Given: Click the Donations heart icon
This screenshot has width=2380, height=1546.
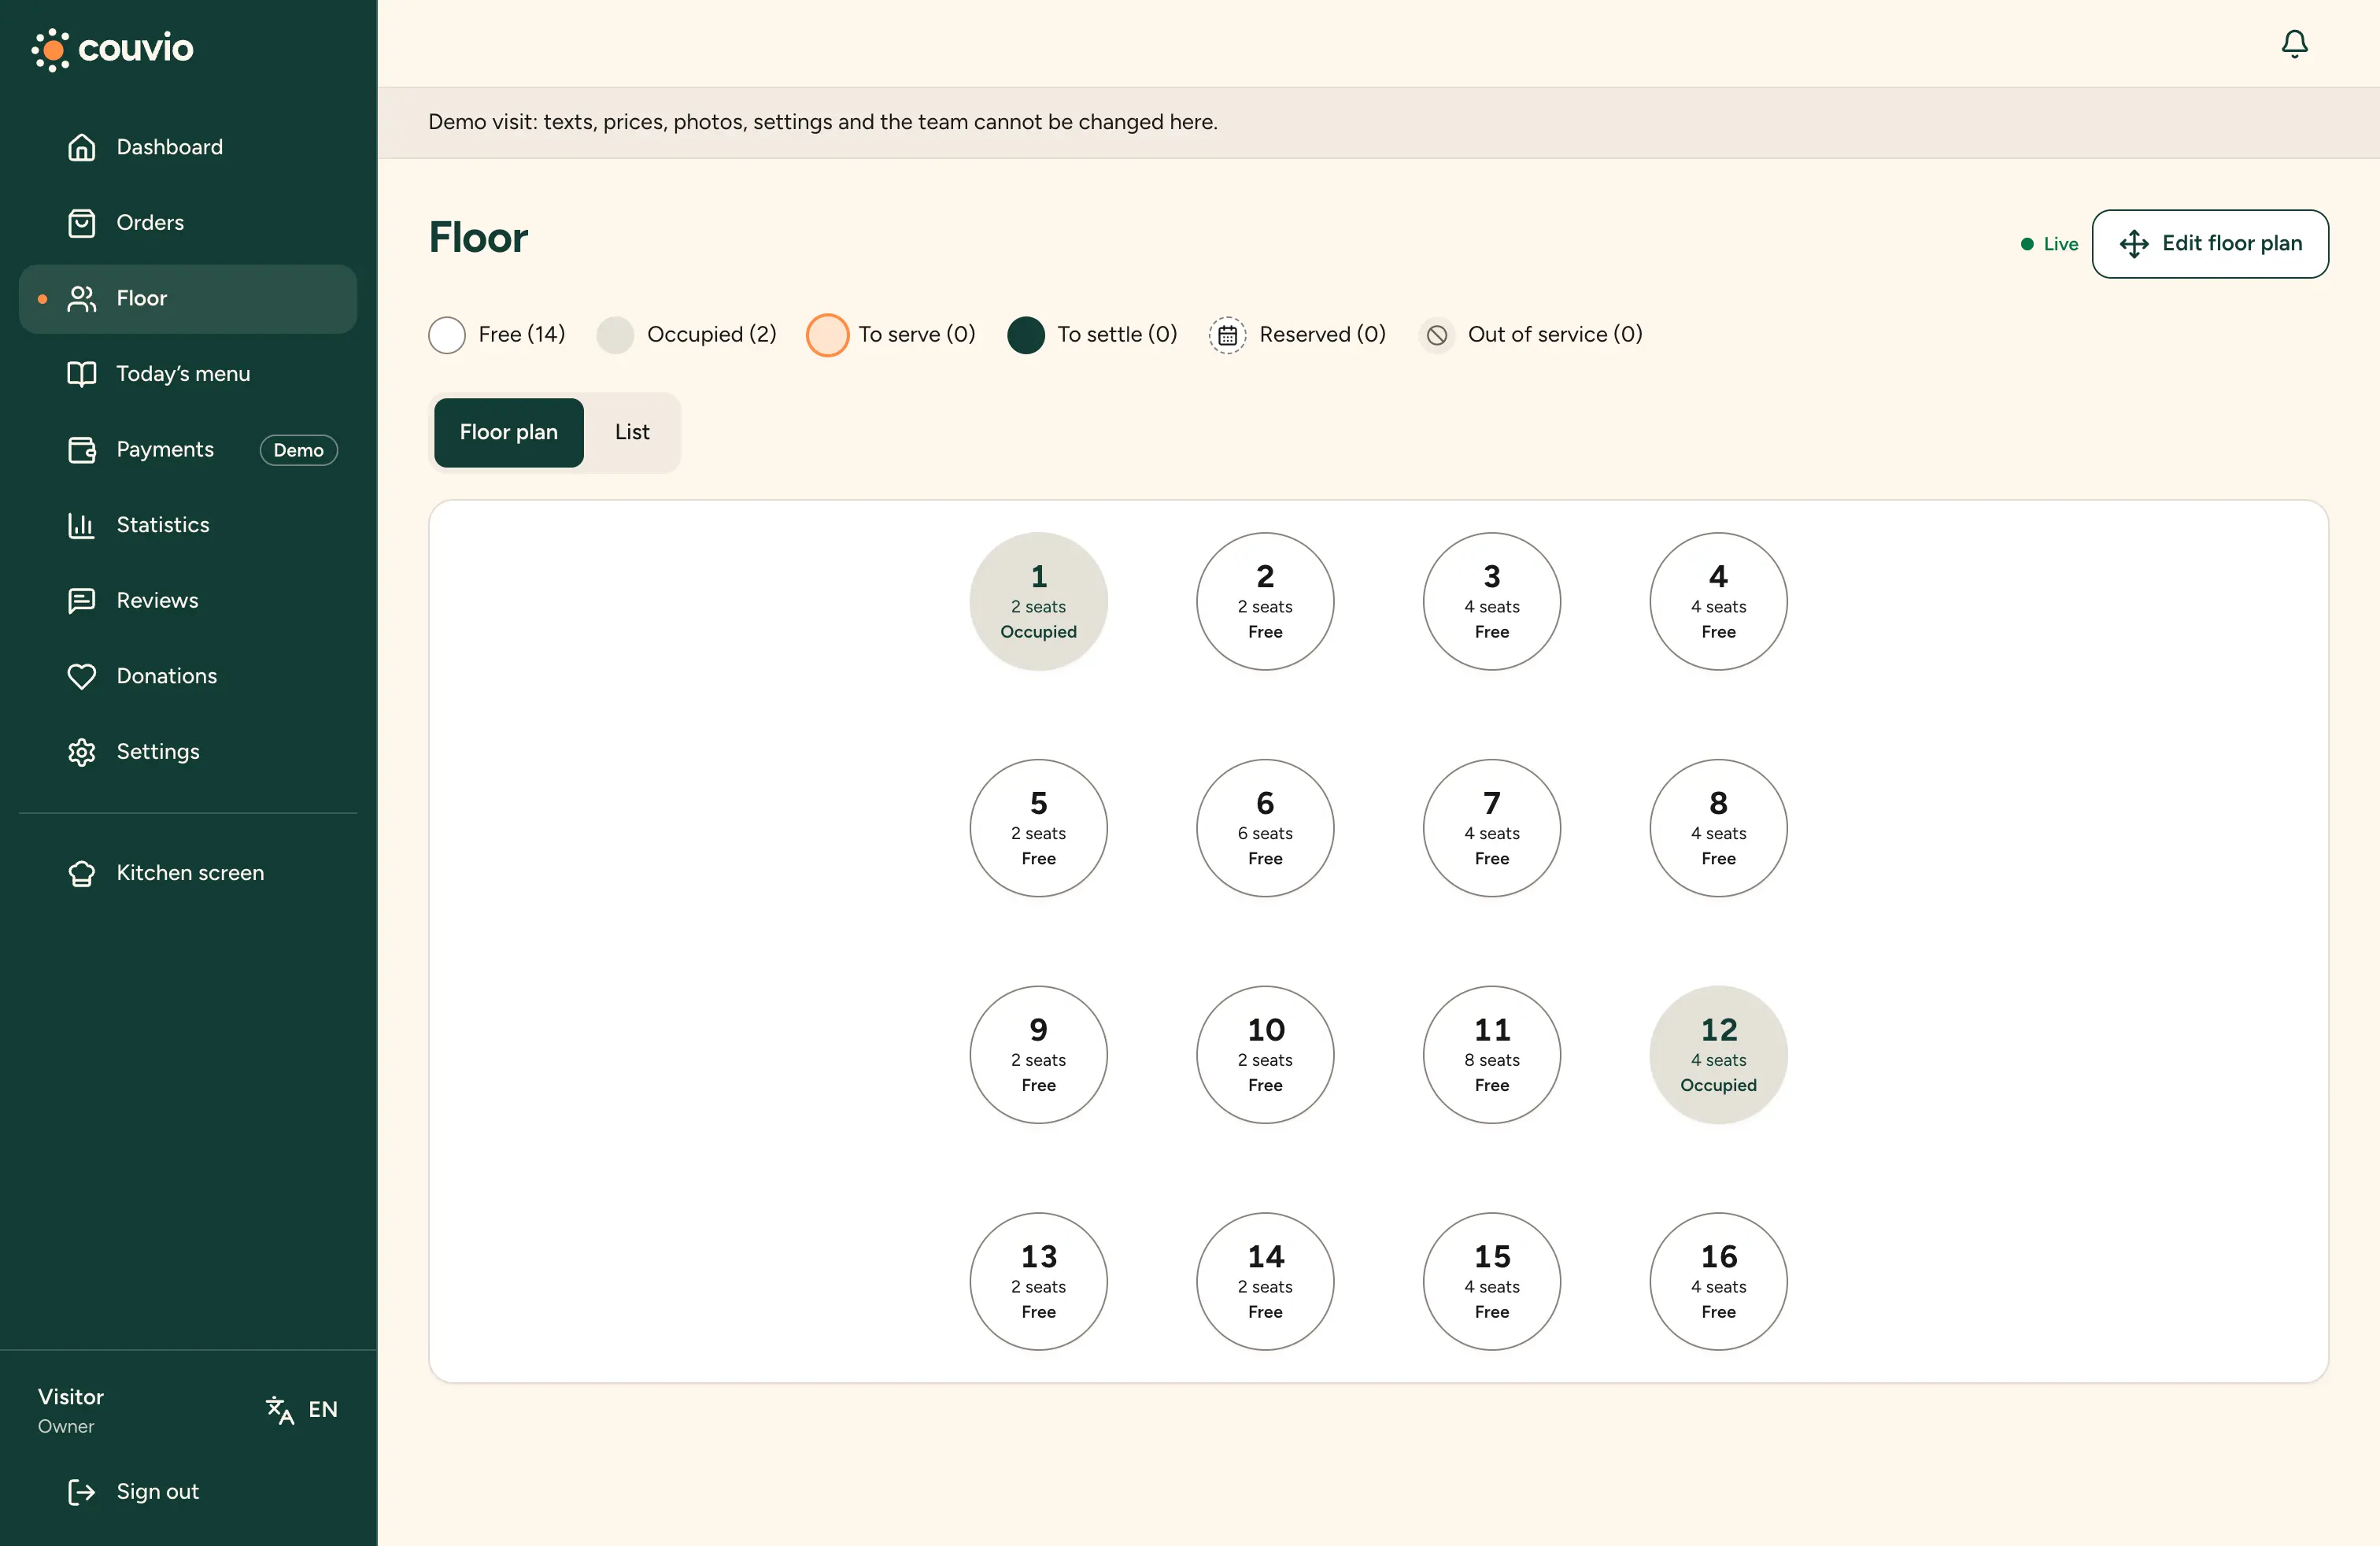Looking at the screenshot, I should click(x=81, y=676).
